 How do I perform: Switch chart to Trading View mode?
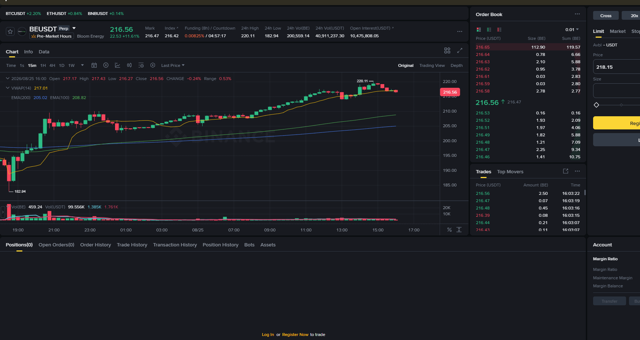(x=432, y=65)
